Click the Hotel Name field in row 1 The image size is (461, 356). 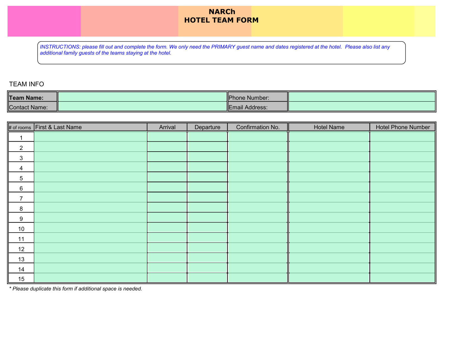pyautogui.click(x=329, y=137)
